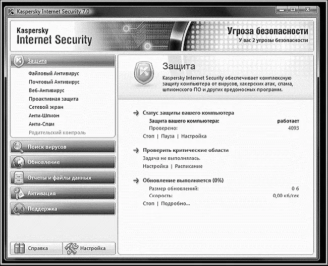Click the shield icon beside Защита header
The image size is (328, 266).
point(18,61)
